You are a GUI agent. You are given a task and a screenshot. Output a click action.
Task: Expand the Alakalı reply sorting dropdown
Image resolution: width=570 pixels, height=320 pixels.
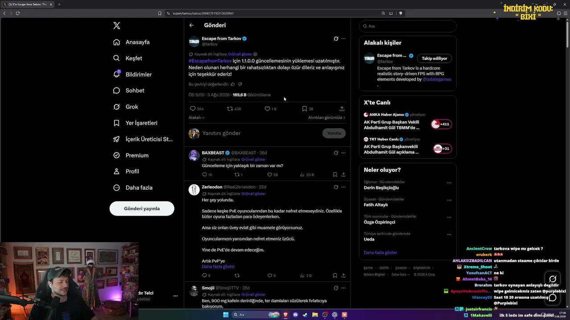196,117
